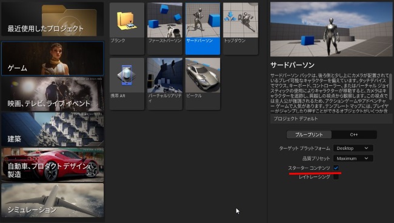Viewport: 394px width, 223px height.
Task: Click the サードパーソン preview image
Action: pos(331,30)
